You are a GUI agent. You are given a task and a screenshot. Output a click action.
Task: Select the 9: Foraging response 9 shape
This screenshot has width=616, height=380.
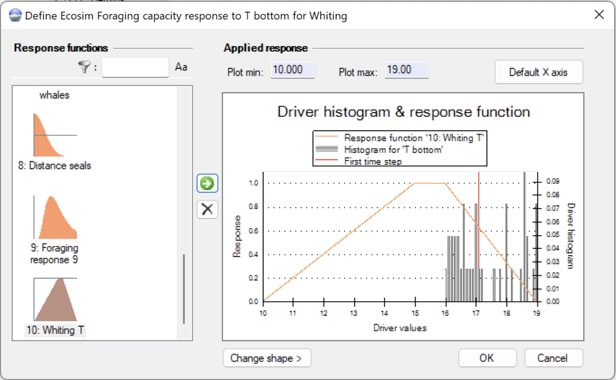click(55, 217)
